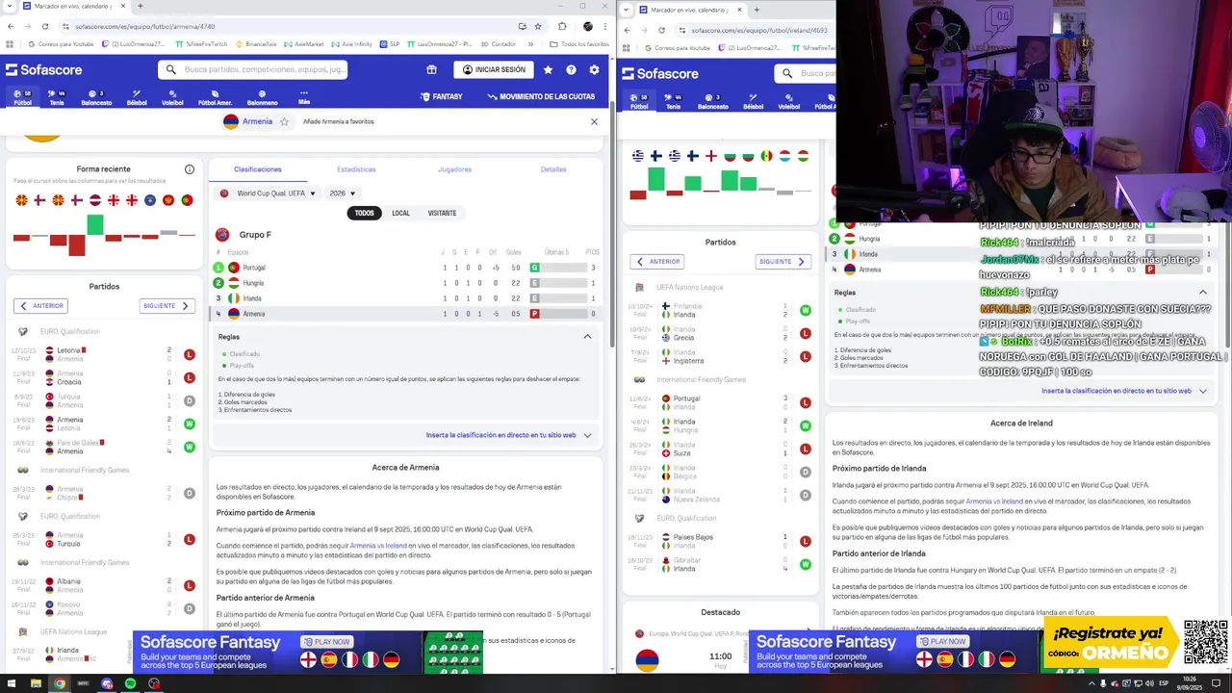Collapse the Reglas section in Armenia window
The width and height of the screenshot is (1232, 693).
pos(587,337)
